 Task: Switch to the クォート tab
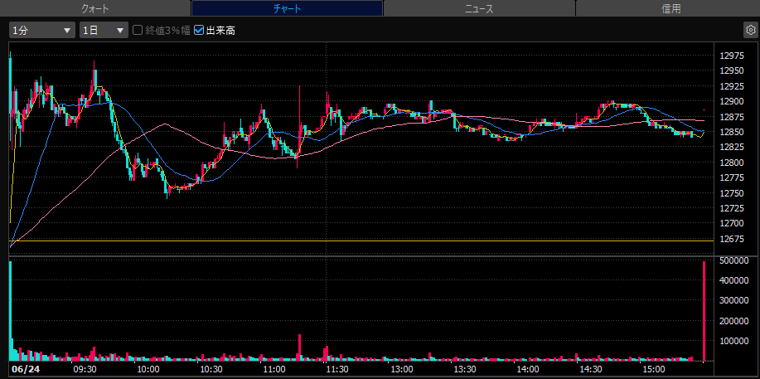(x=95, y=8)
